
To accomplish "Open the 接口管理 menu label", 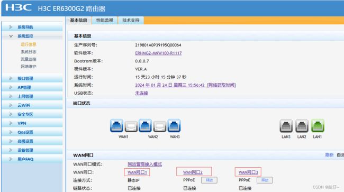I will (25, 78).
